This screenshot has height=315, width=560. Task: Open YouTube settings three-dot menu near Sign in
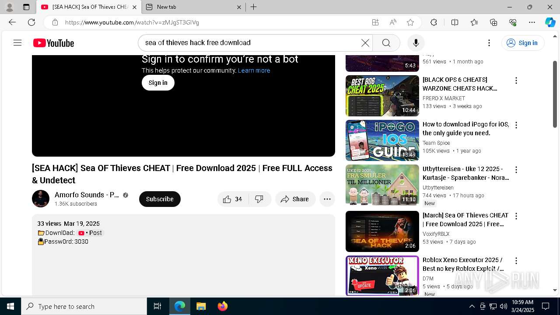[x=489, y=43]
